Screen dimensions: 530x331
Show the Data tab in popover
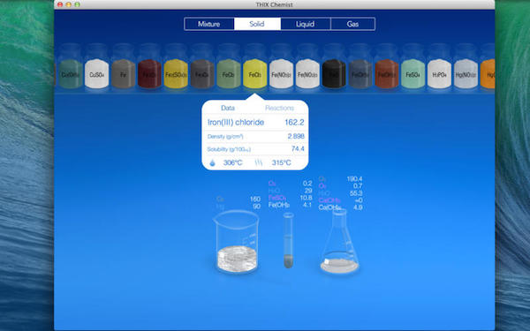pyautogui.click(x=228, y=108)
